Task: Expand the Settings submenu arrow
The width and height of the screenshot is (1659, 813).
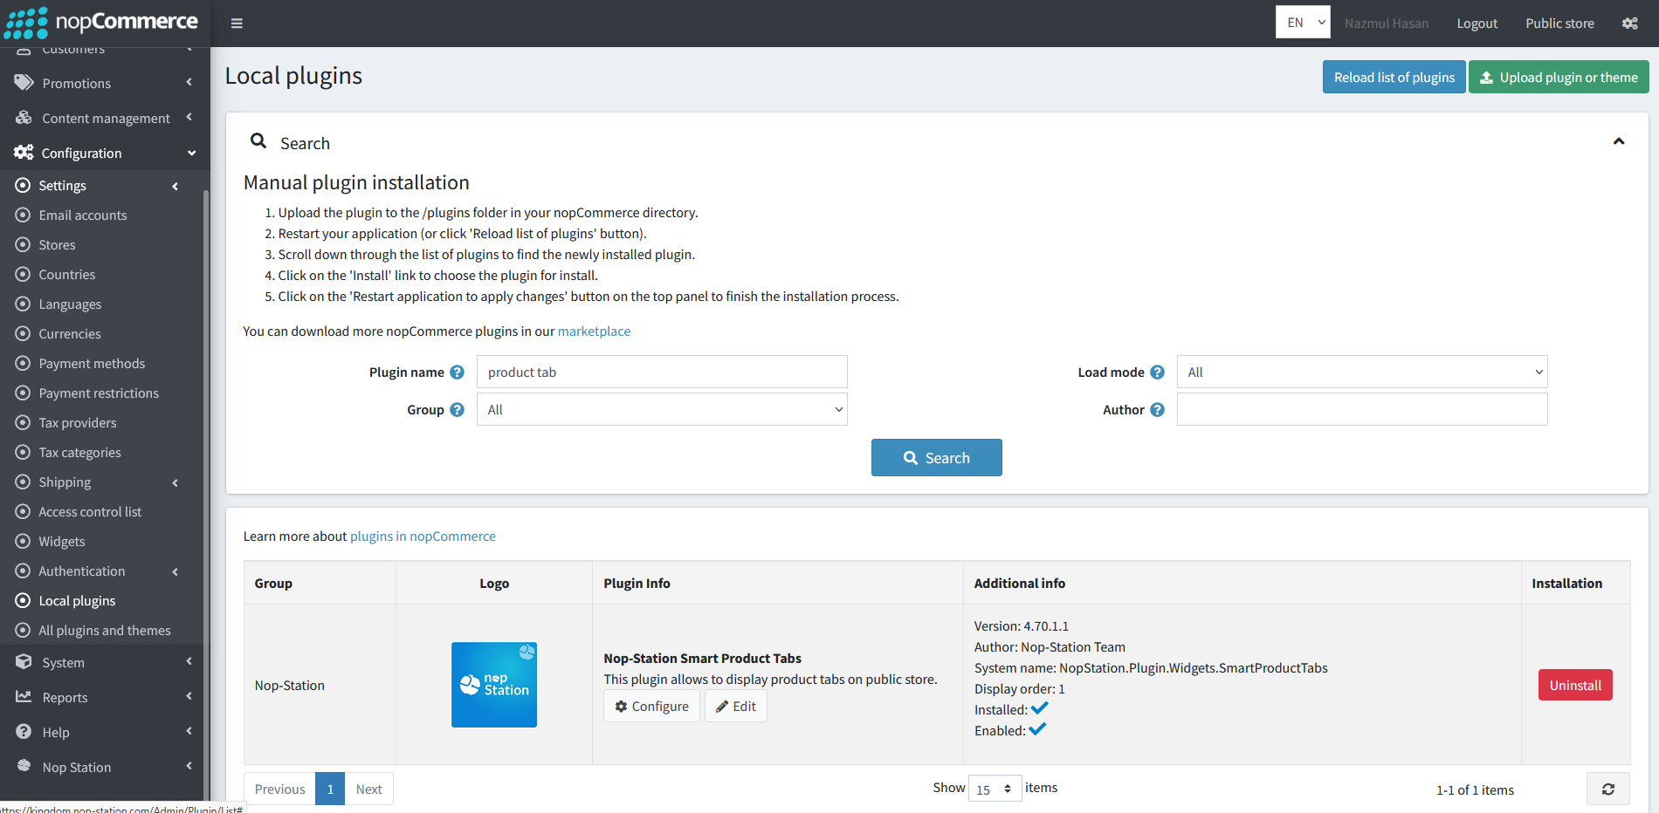Action: point(175,186)
